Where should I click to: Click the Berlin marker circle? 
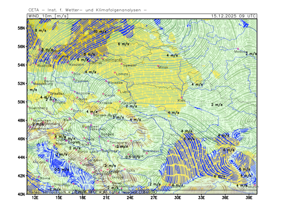pyautogui.click(x=45, y=78)
